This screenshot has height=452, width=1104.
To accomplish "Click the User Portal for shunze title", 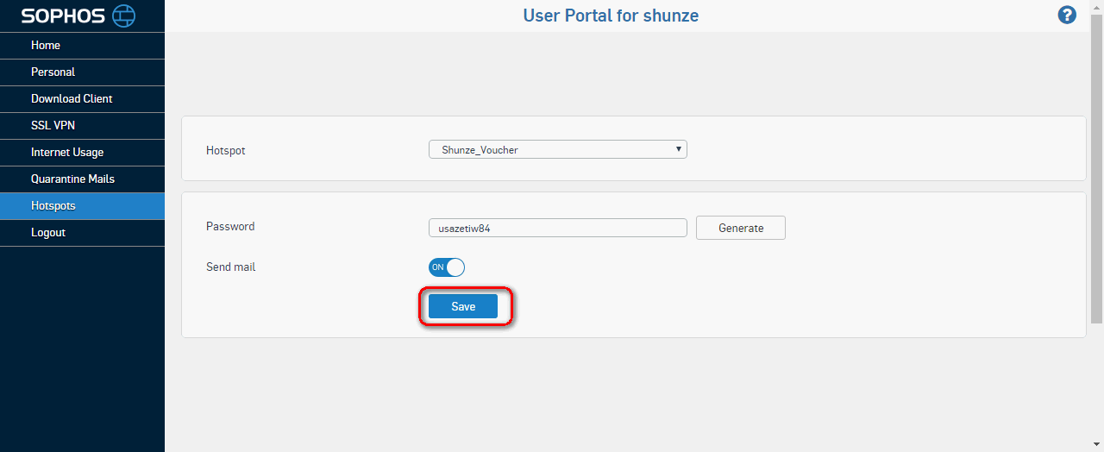I will coord(611,16).
